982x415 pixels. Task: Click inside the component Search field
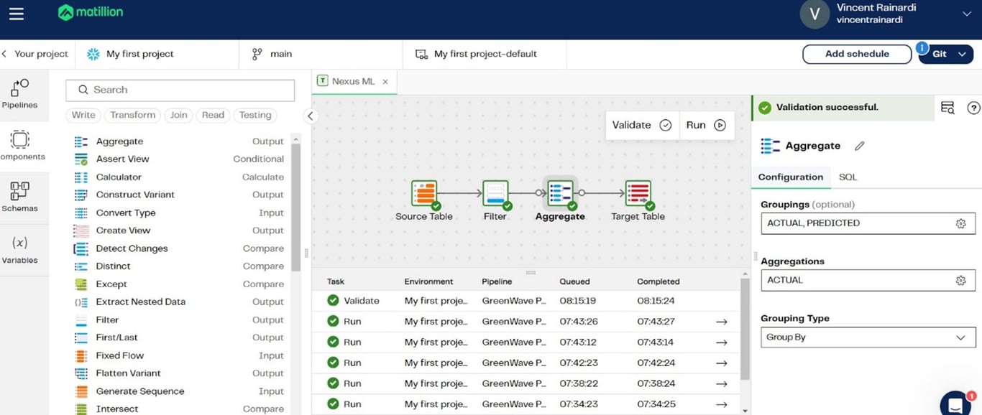pyautogui.click(x=180, y=90)
